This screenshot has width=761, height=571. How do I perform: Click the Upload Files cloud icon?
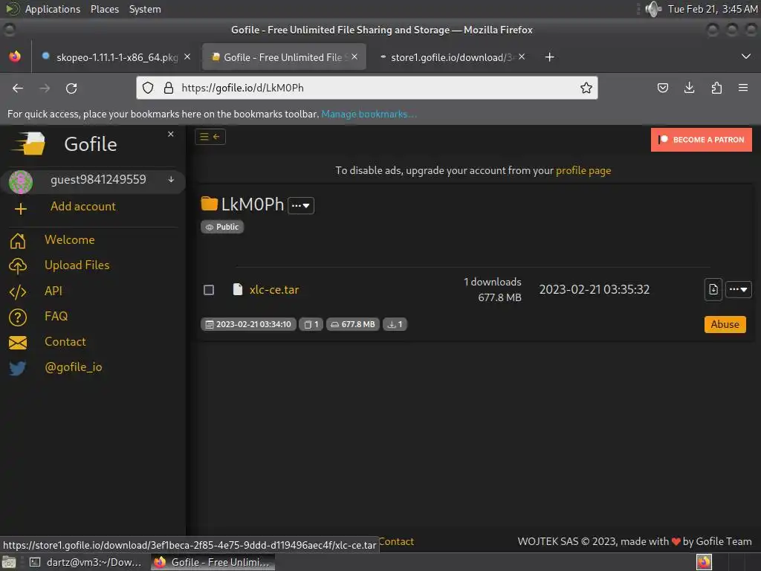[18, 265]
